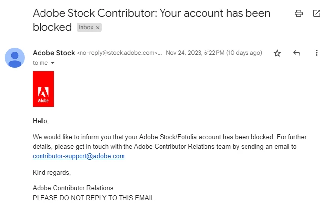The image size is (328, 211).
Task: Open the three-dot More options menu
Action: [317, 53]
